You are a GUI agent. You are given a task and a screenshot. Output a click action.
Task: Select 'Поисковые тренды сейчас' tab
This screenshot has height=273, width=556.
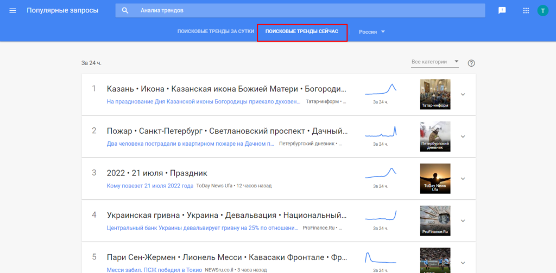pyautogui.click(x=302, y=31)
